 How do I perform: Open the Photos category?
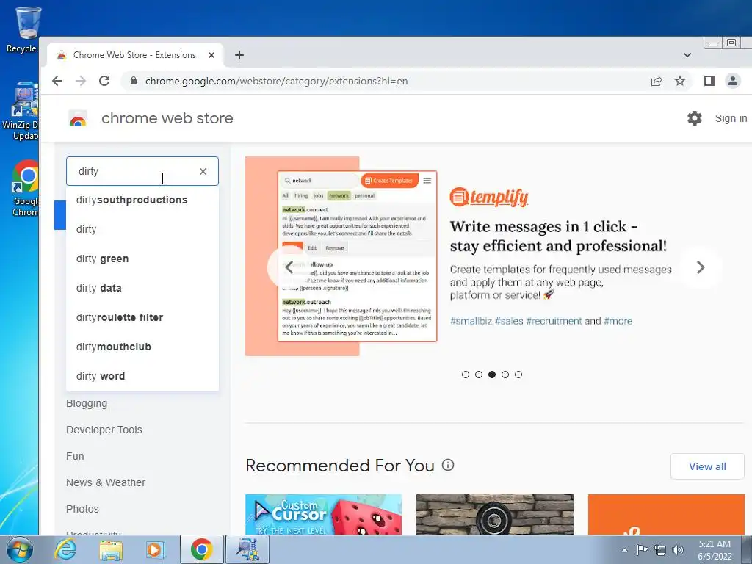point(82,509)
